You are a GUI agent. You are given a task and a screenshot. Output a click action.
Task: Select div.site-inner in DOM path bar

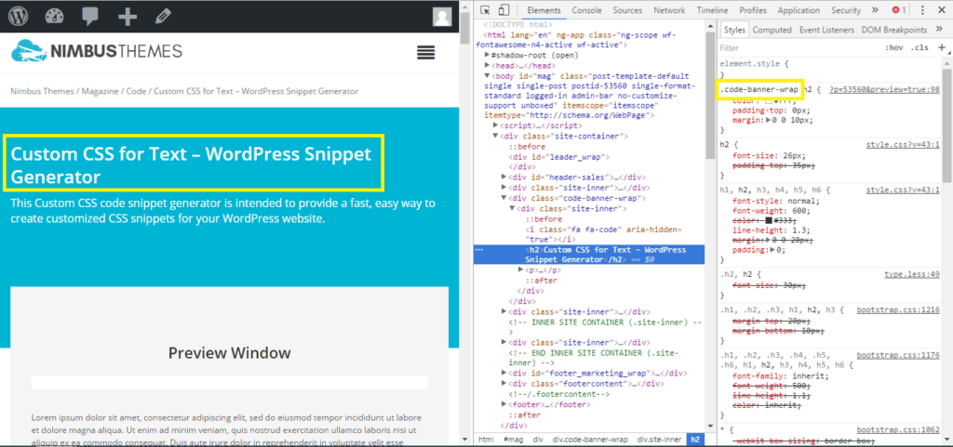pos(660,440)
